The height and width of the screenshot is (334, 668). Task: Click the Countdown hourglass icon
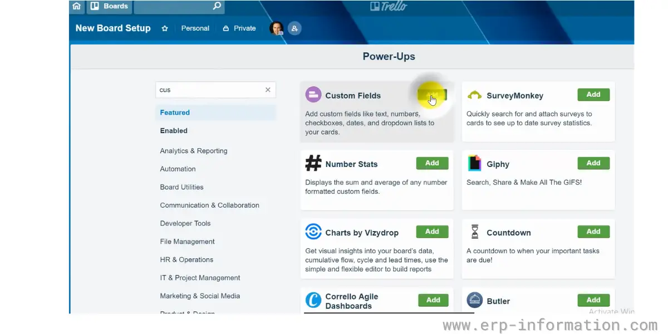474,232
